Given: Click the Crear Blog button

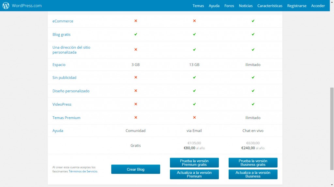Looking at the screenshot, I should pos(136,169).
